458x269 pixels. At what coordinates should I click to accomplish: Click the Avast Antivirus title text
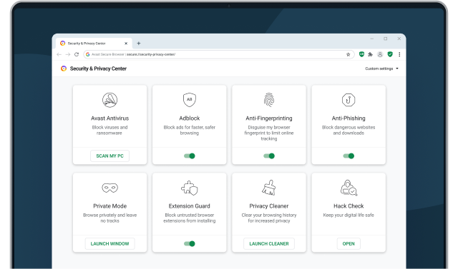(109, 118)
